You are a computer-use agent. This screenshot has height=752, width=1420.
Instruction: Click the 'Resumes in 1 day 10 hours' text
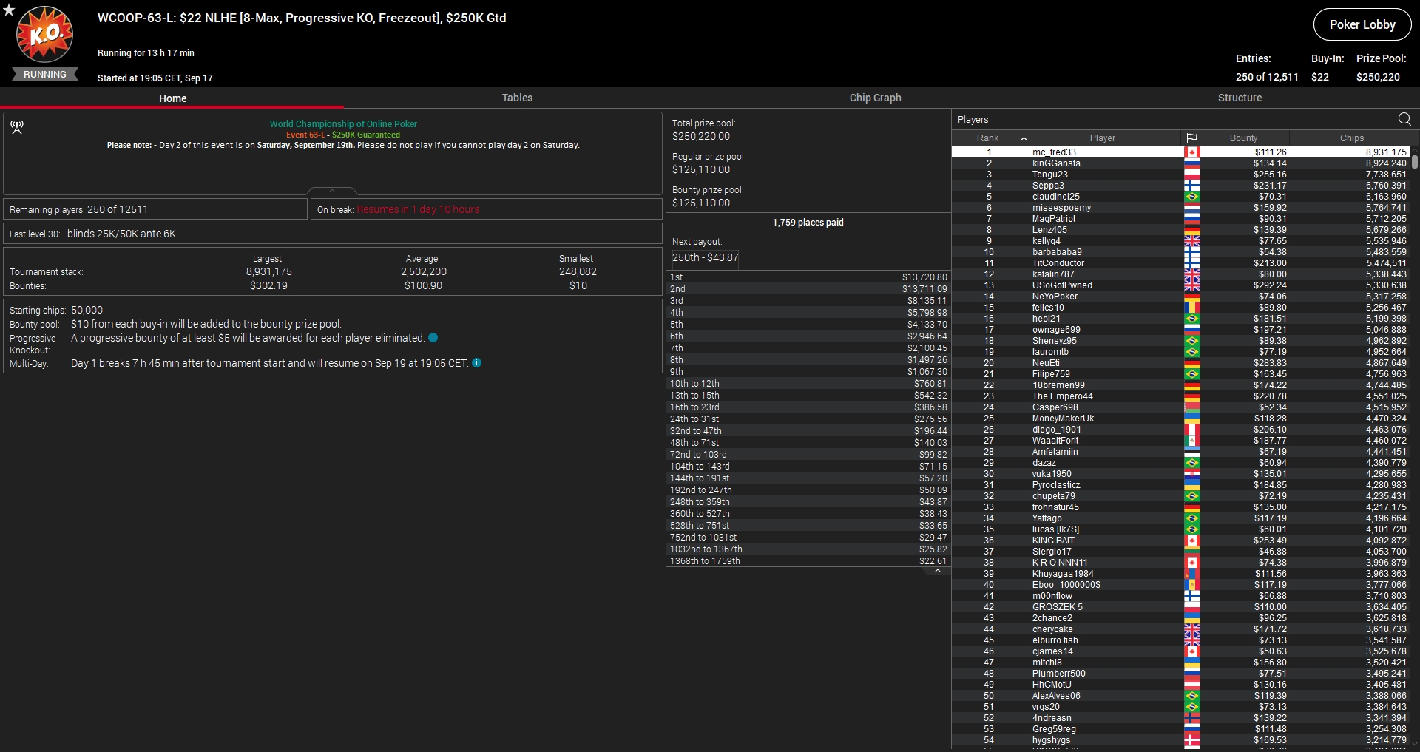[x=418, y=209]
